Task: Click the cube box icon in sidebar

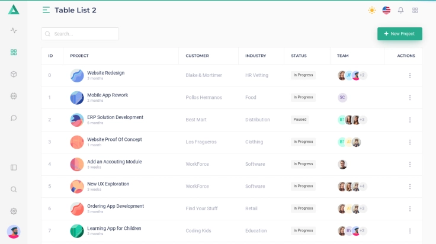Action: click(x=14, y=74)
